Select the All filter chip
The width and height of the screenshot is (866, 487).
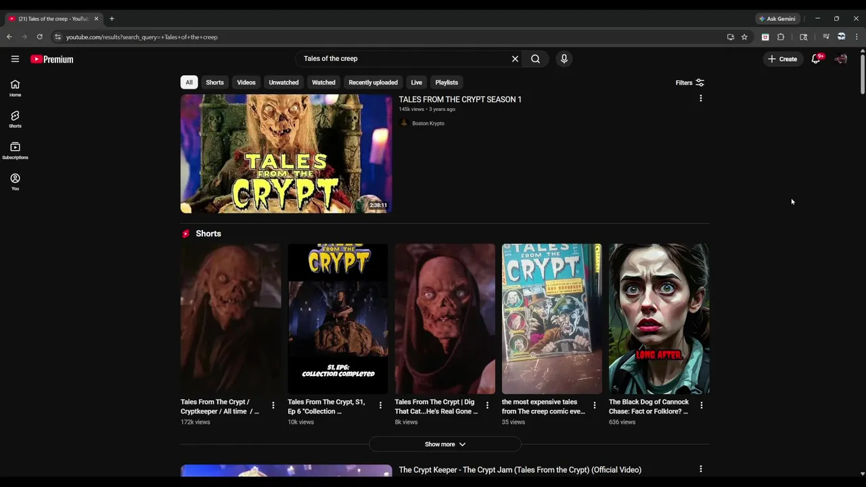point(189,83)
